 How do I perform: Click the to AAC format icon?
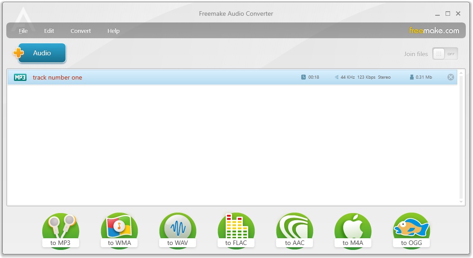295,231
